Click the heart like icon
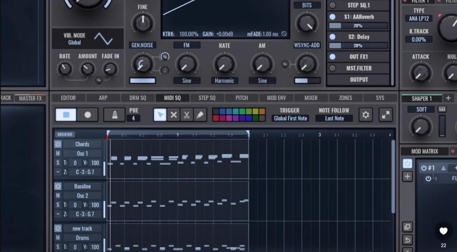Screen dimensions: 457x252 coord(443,231)
